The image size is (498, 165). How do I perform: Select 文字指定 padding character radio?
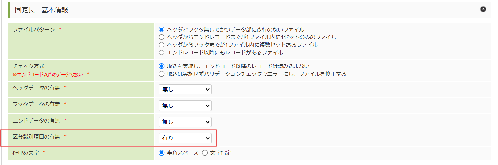205,153
